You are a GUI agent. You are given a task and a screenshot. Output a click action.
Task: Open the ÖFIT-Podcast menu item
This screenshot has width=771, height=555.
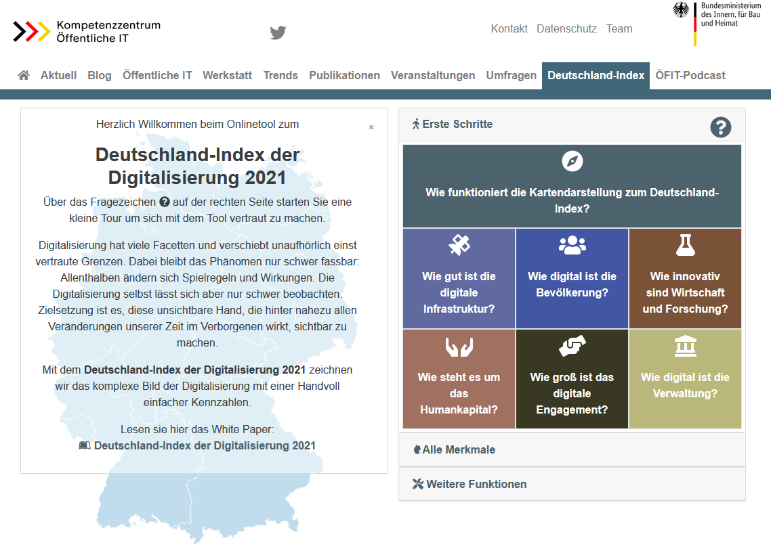[690, 75]
